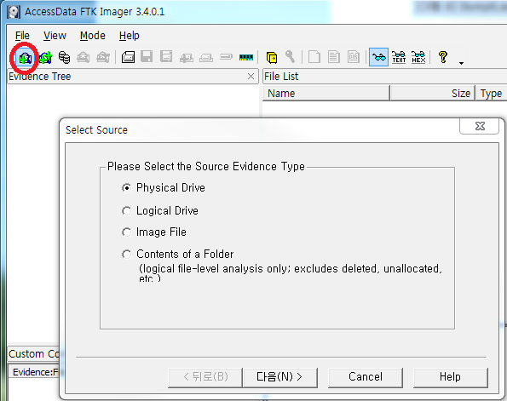Click the Obtain Protected Files safe icon
This screenshot has width=507, height=401.
tap(272, 58)
